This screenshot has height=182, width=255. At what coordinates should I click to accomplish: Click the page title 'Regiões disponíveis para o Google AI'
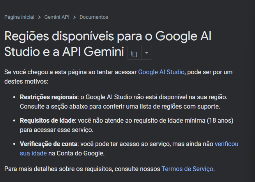pyautogui.click(x=108, y=36)
